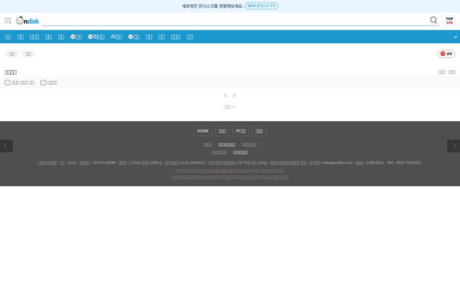Click the FAX number 0502-700-6221
Screen dimensions: 460x287
(409, 163)
